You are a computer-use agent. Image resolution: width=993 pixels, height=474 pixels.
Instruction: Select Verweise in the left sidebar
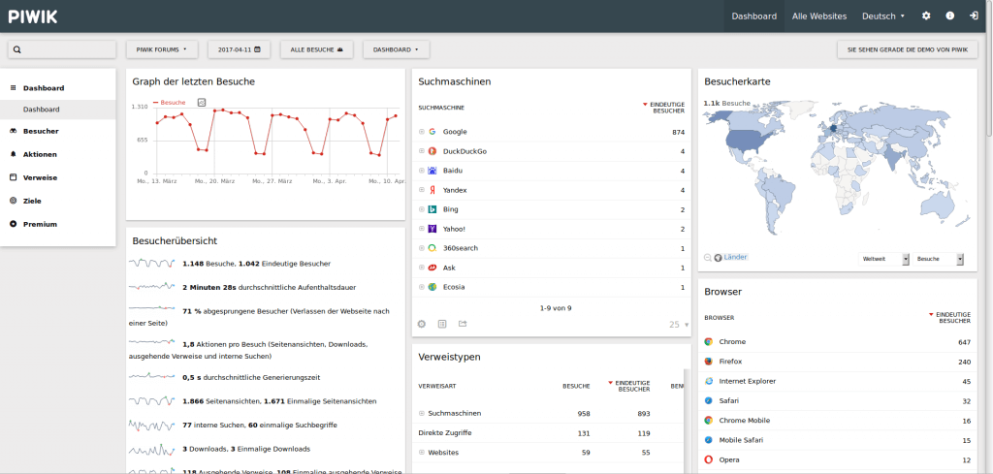pyautogui.click(x=40, y=177)
